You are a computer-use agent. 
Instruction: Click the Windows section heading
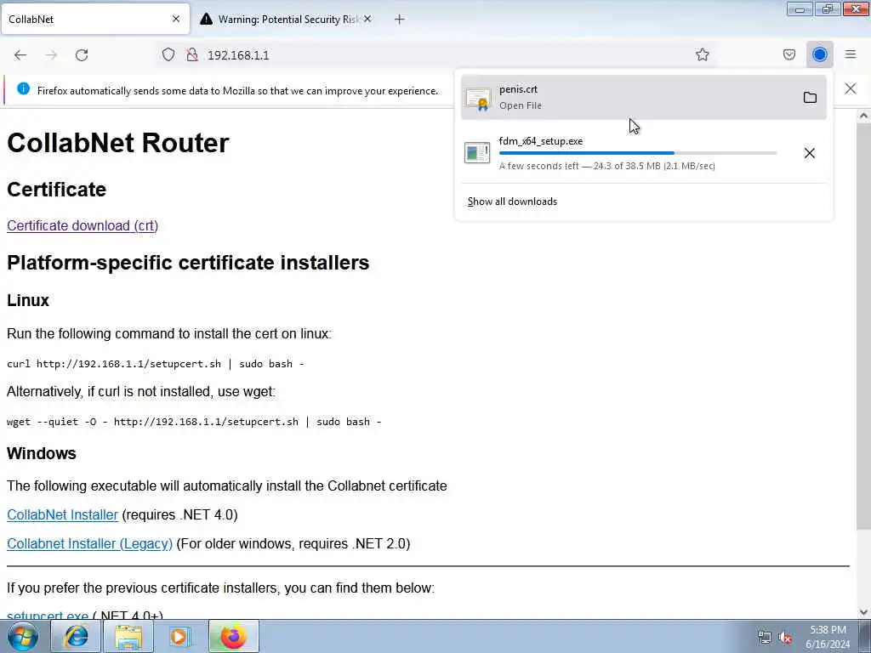pyautogui.click(x=42, y=453)
